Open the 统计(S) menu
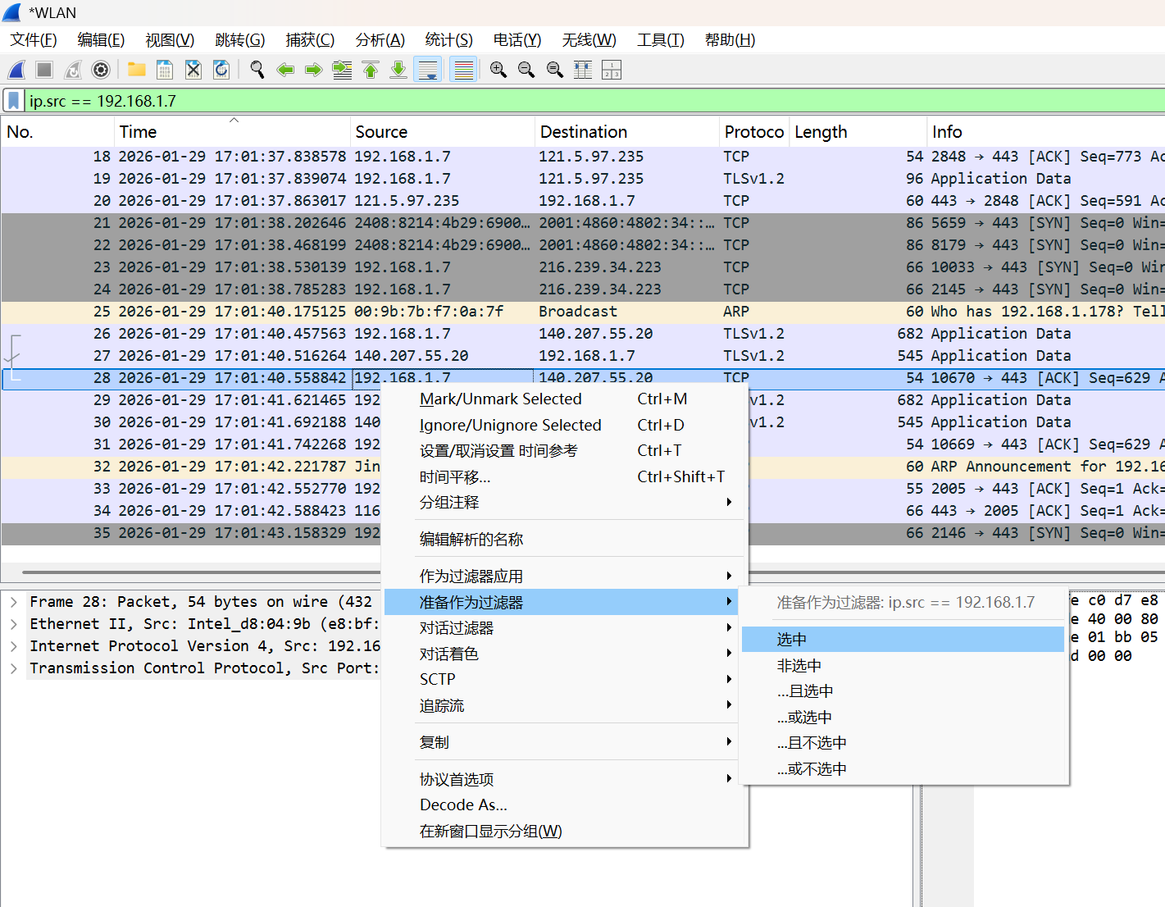This screenshot has height=907, width=1165. [449, 40]
